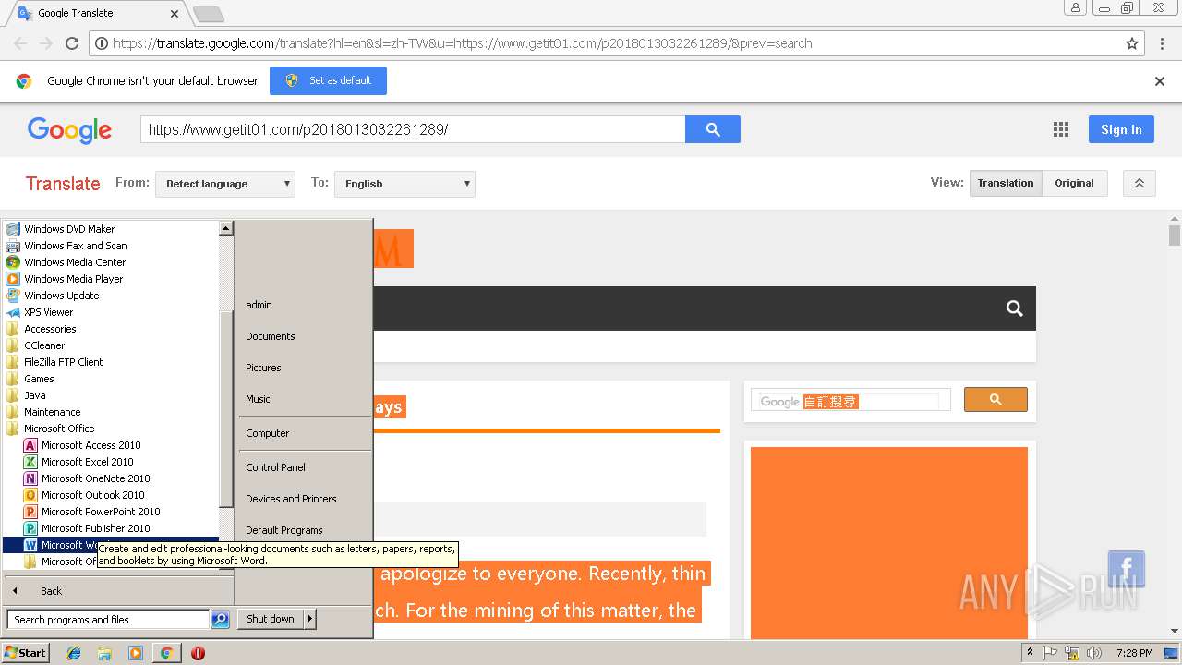
Task: Open the red Opera-style taskbar icon
Action: coord(198,653)
